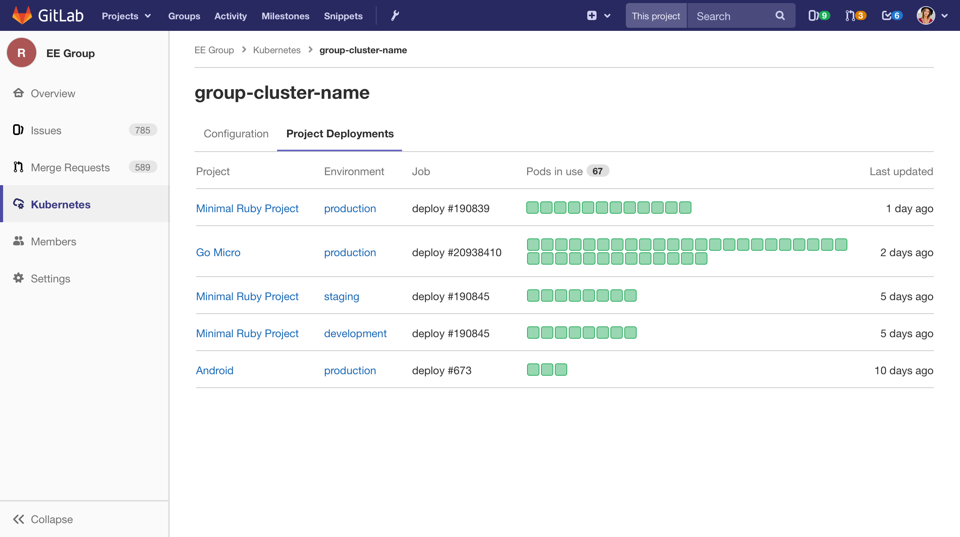Collapse the left sidebar navigation
The image size is (960, 537).
coord(44,518)
